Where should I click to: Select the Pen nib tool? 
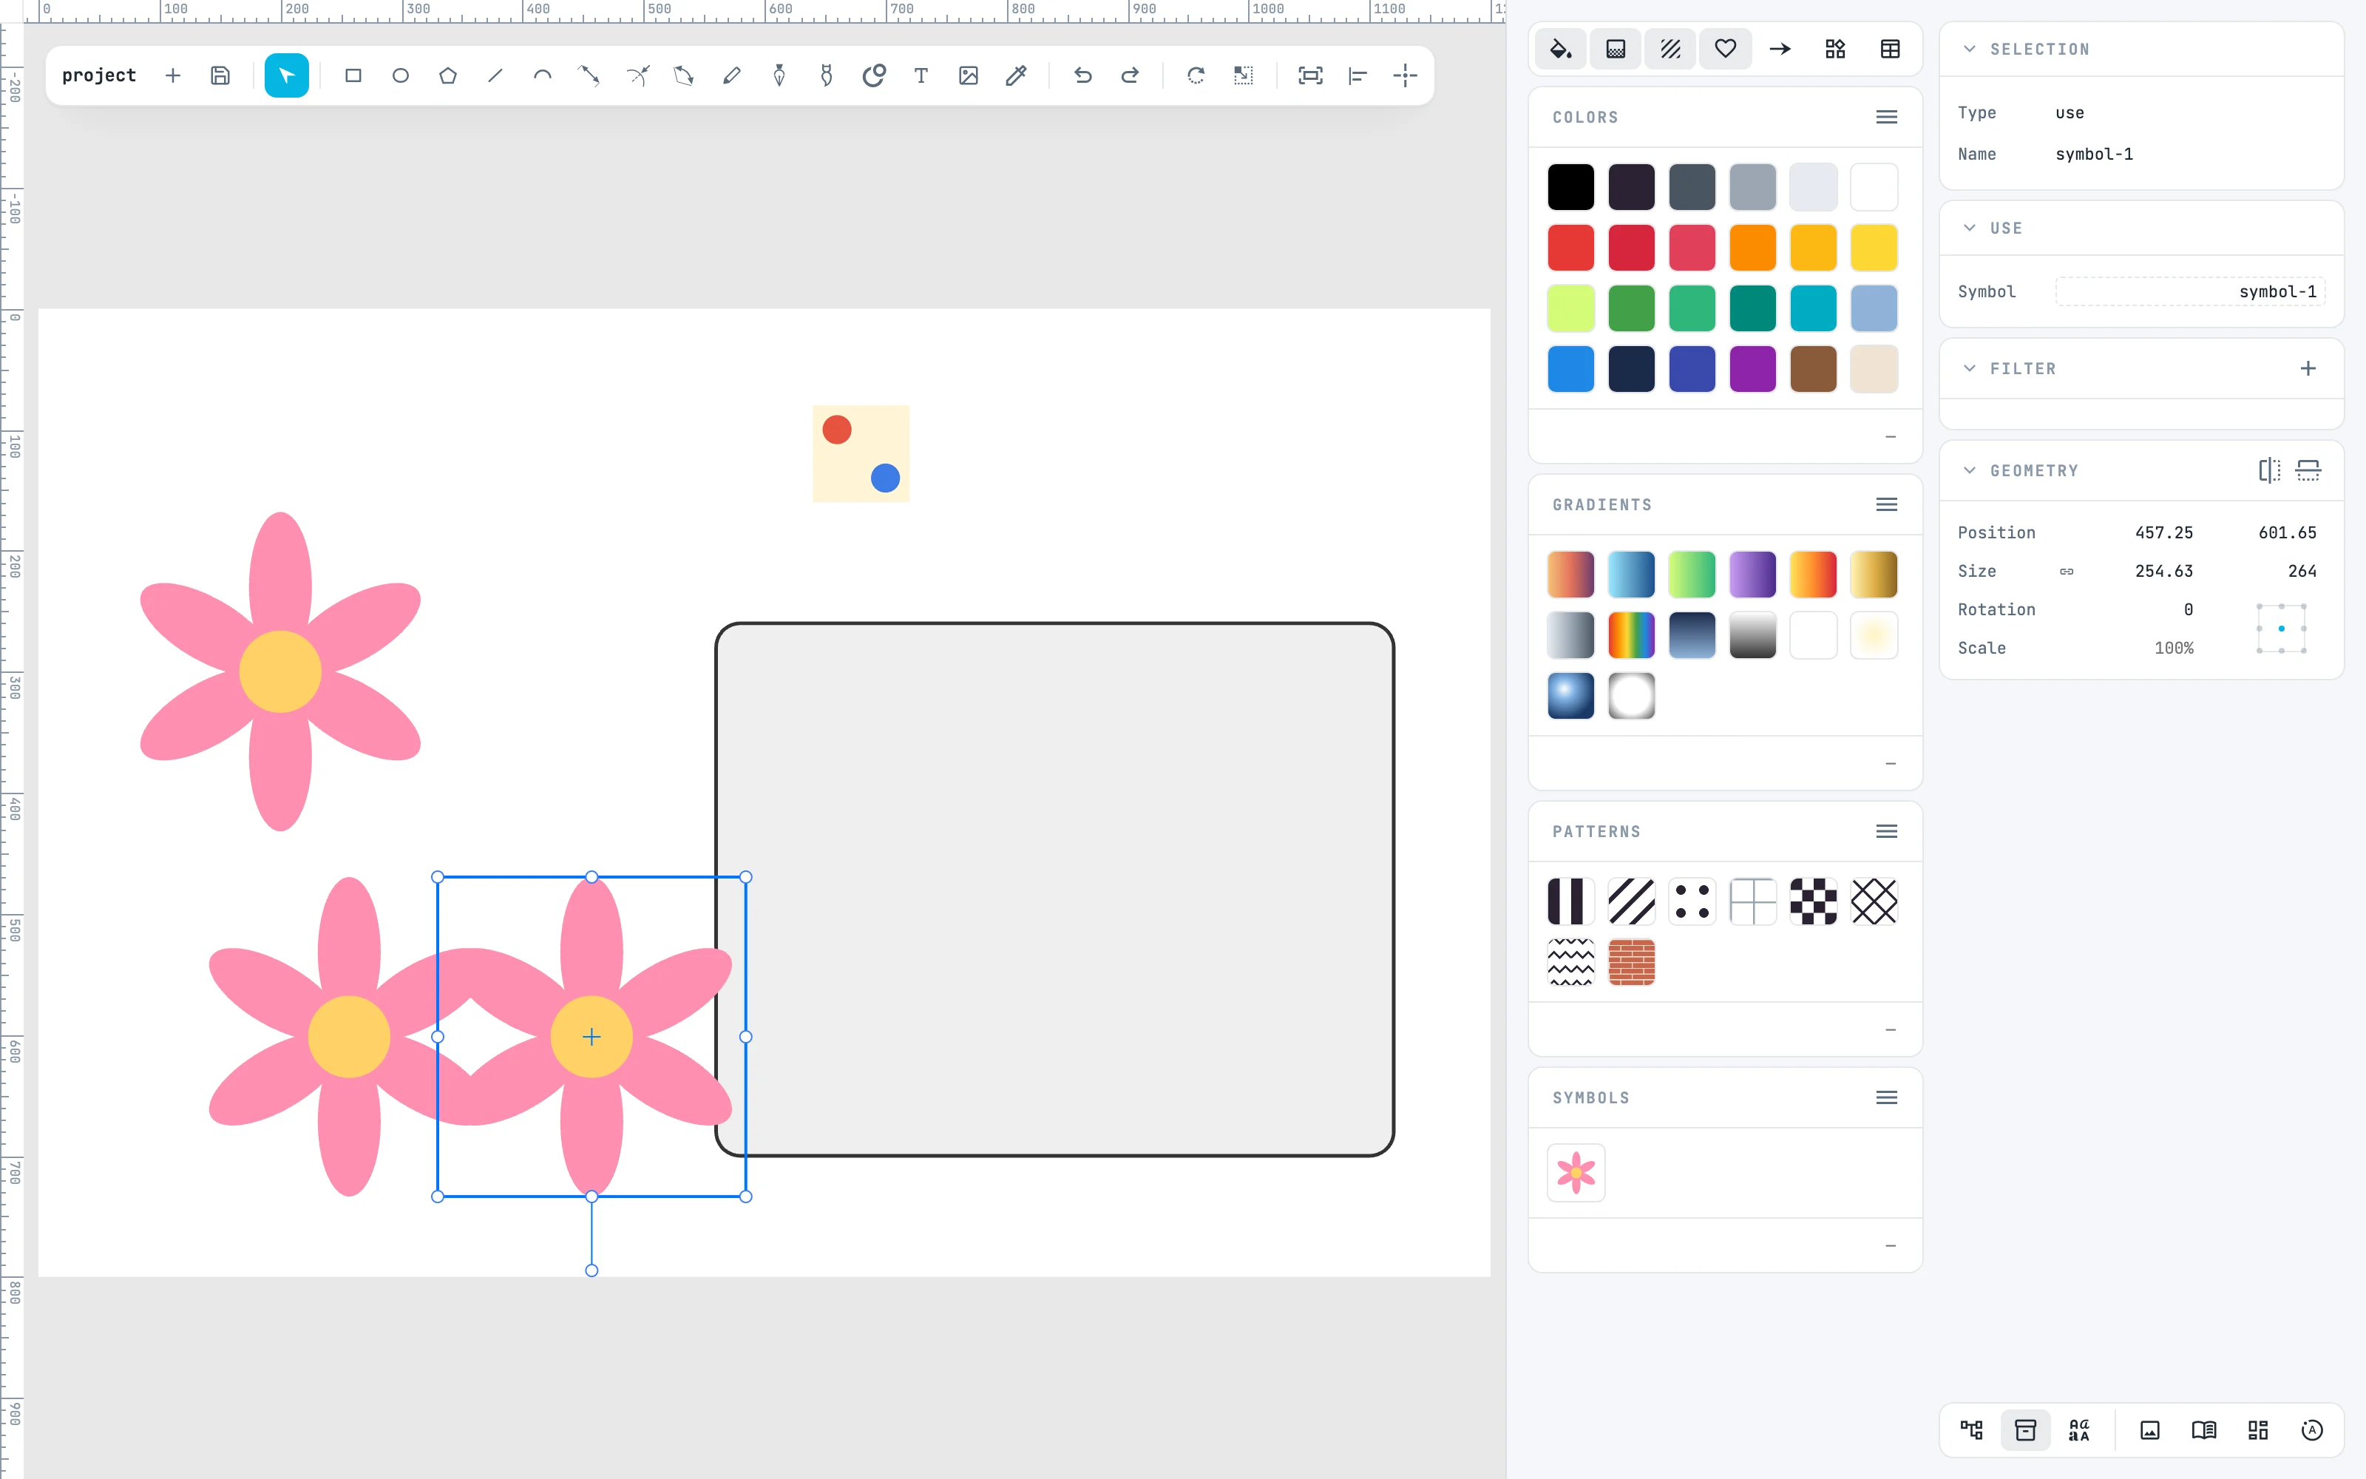pos(779,75)
